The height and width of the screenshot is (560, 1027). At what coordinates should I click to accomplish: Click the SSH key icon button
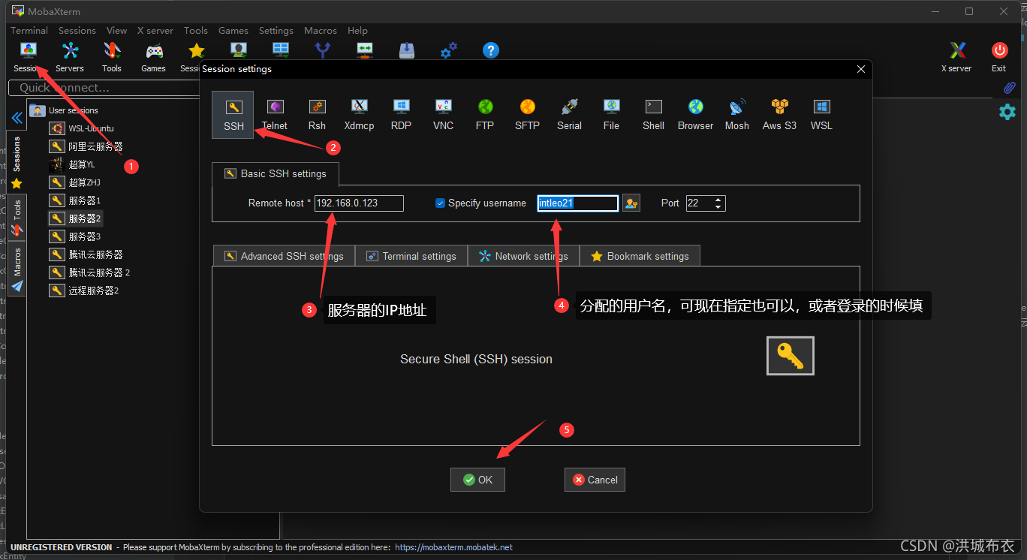(x=790, y=355)
